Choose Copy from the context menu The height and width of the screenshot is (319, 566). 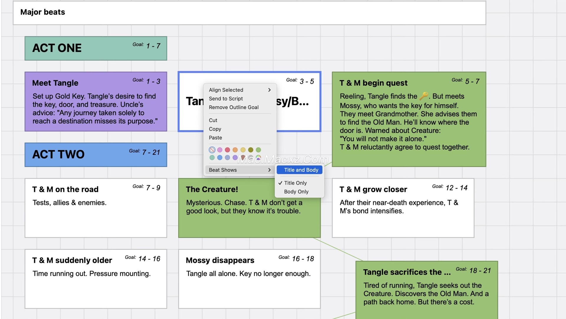215,129
